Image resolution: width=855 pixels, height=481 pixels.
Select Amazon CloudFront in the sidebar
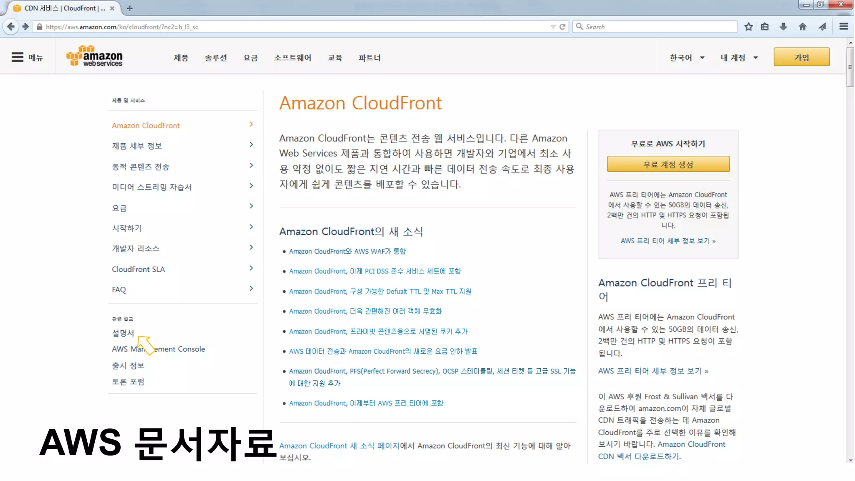146,125
